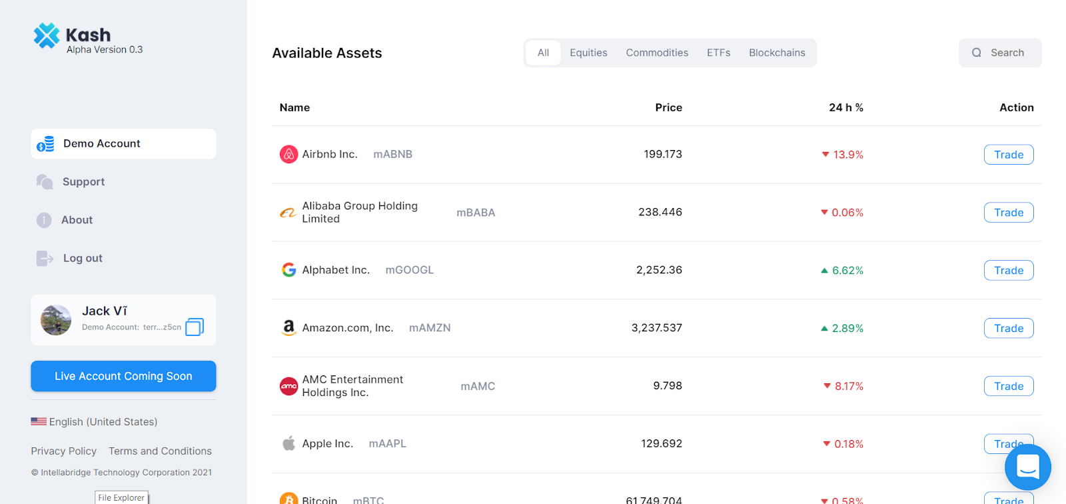Copy the demo account address
1066x504 pixels.
tap(195, 327)
